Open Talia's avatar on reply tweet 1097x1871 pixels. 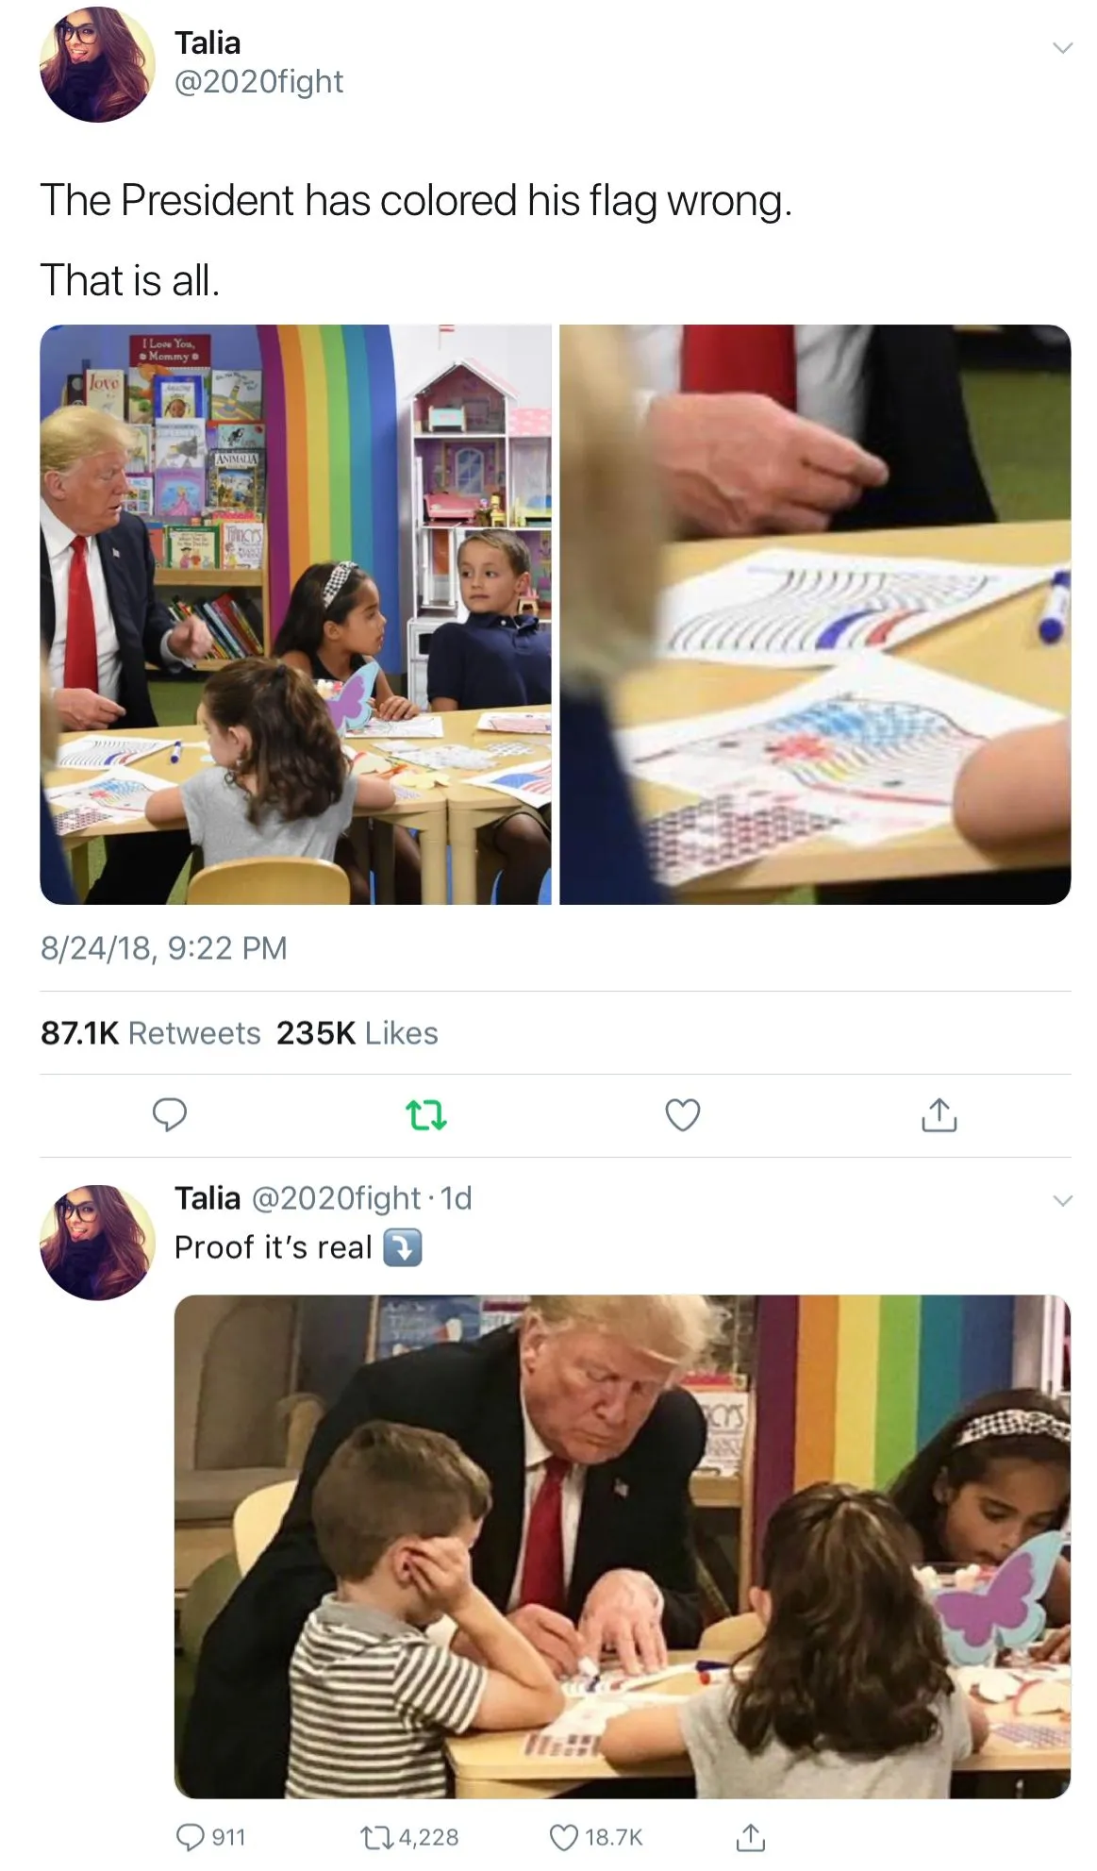pos(97,1243)
